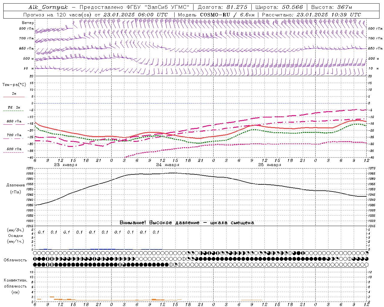Click the Давление panel label

click(x=16, y=185)
